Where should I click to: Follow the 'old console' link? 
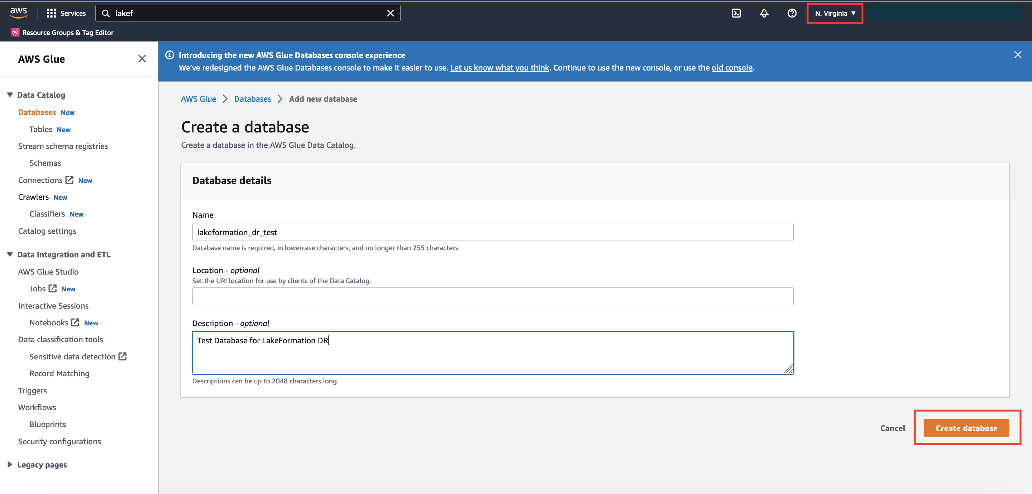[x=731, y=68]
